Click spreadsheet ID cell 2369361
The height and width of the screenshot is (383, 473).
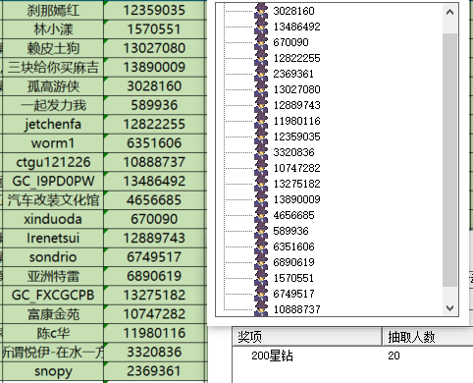[x=154, y=371]
